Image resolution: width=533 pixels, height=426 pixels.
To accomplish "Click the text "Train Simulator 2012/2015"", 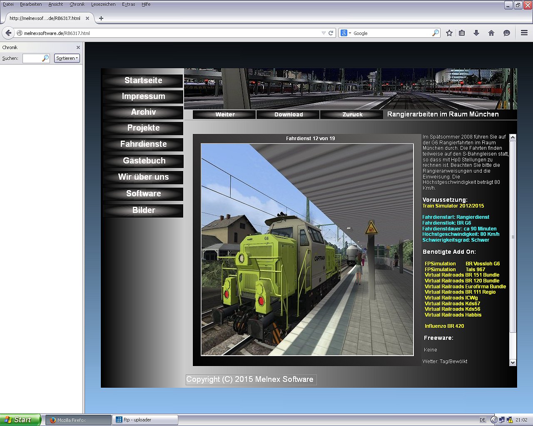I will 453,206.
